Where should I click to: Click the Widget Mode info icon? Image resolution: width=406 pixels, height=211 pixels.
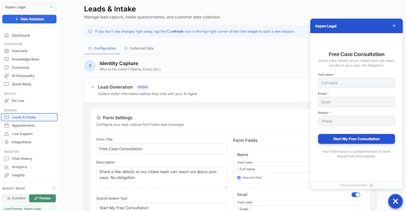coord(54,189)
